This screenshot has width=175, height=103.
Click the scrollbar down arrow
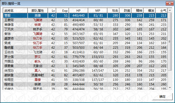tap(170, 88)
